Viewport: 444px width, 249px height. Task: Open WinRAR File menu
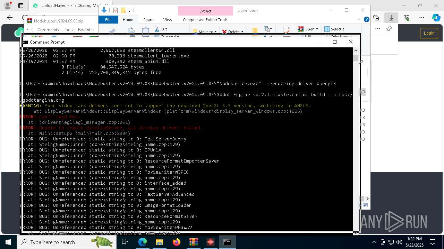pos(29,30)
